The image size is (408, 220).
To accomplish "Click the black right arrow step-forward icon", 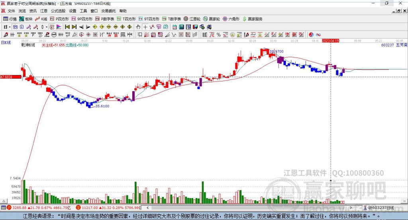I will 88,27.
